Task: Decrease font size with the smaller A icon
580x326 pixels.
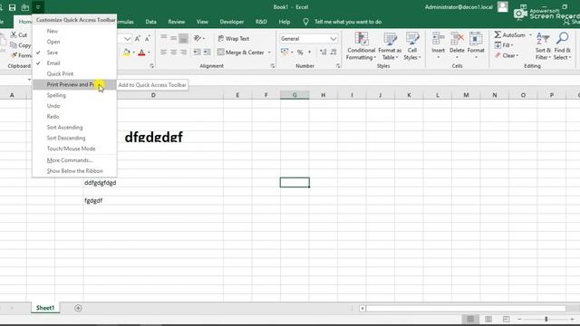Action: (148, 38)
